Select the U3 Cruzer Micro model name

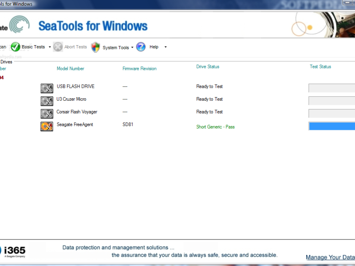pyautogui.click(x=71, y=99)
